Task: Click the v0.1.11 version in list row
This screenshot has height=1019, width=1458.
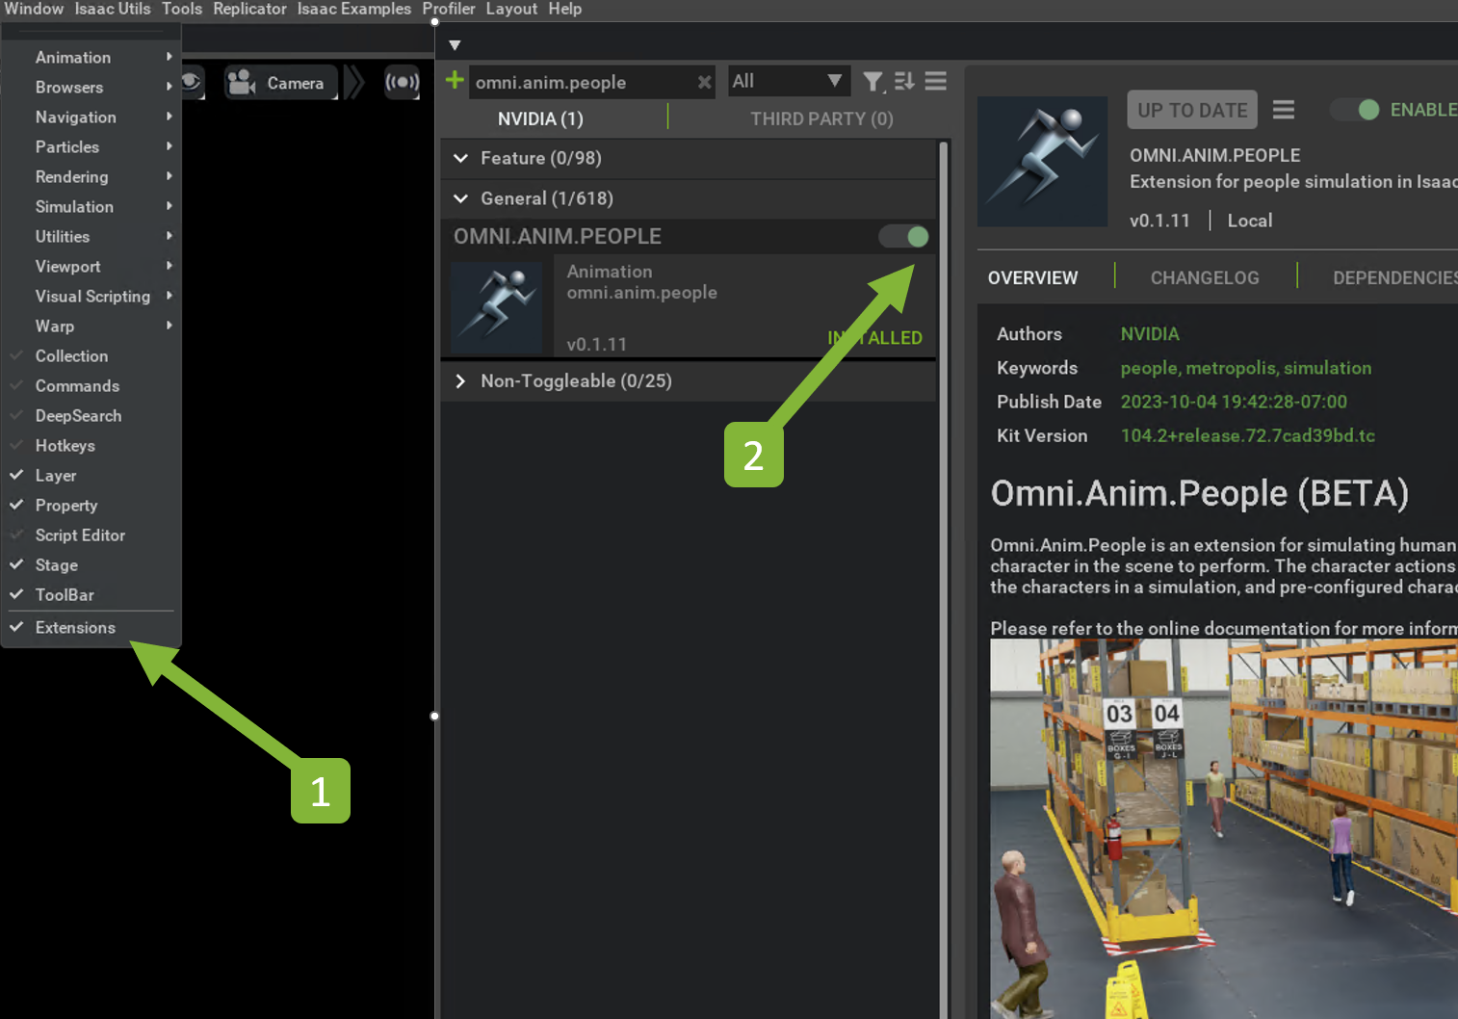Action: click(x=596, y=345)
